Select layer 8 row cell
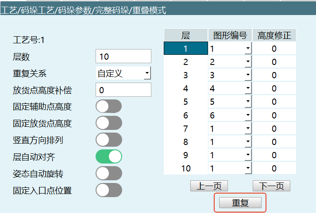This screenshot has height=213, width=316. pos(186,142)
